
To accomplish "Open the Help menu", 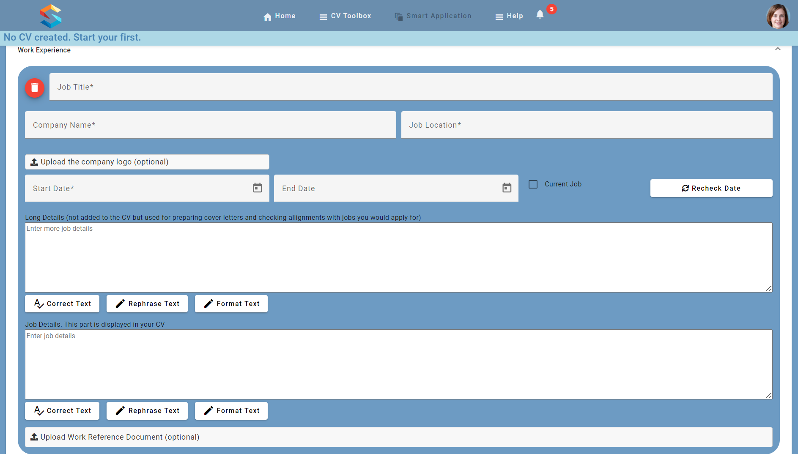I will [x=509, y=16].
